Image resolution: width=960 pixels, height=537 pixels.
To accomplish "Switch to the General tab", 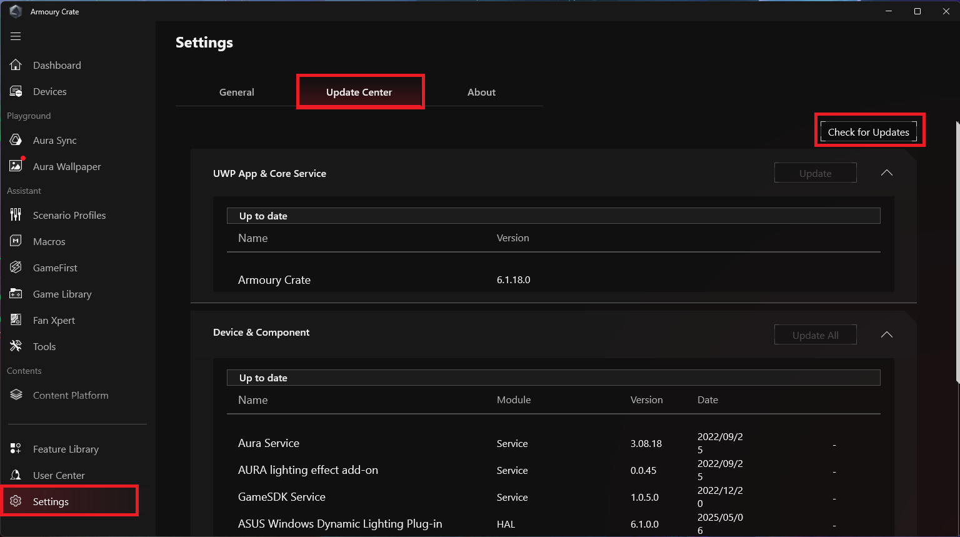I will (236, 92).
